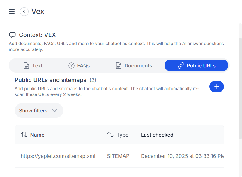Click the chat bubble icon beside Context: VEX

tap(12, 35)
